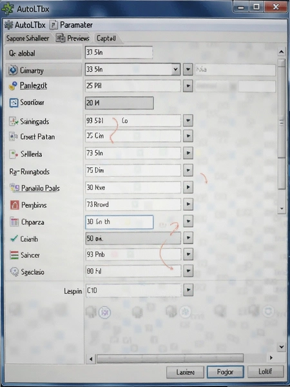Open the Captoll tab
This screenshot has height=387, width=290.
pyautogui.click(x=106, y=38)
